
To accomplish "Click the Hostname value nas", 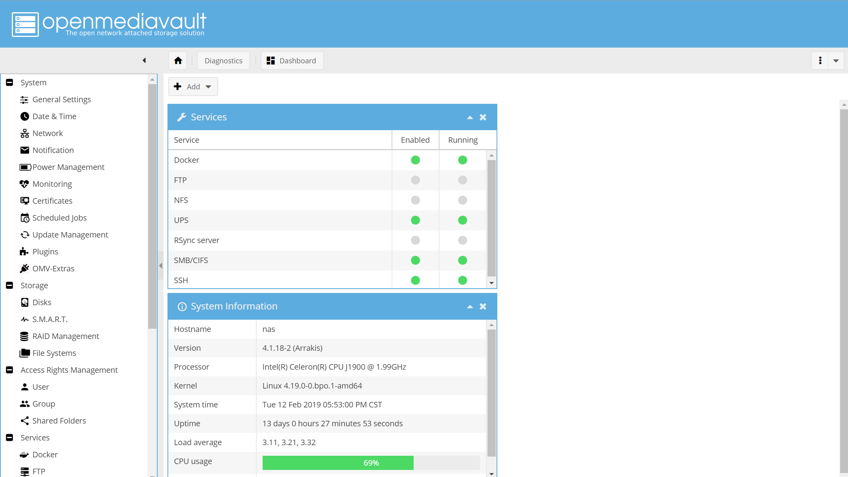I will (x=269, y=329).
